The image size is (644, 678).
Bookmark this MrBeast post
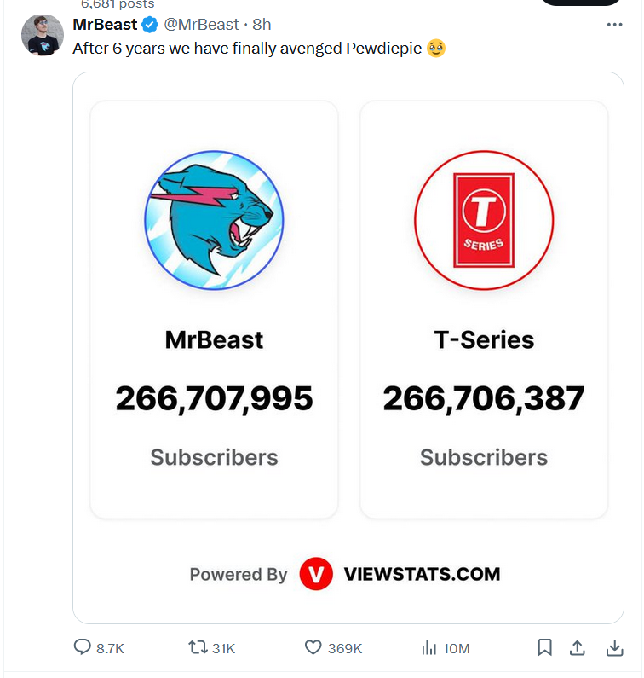pyautogui.click(x=545, y=648)
